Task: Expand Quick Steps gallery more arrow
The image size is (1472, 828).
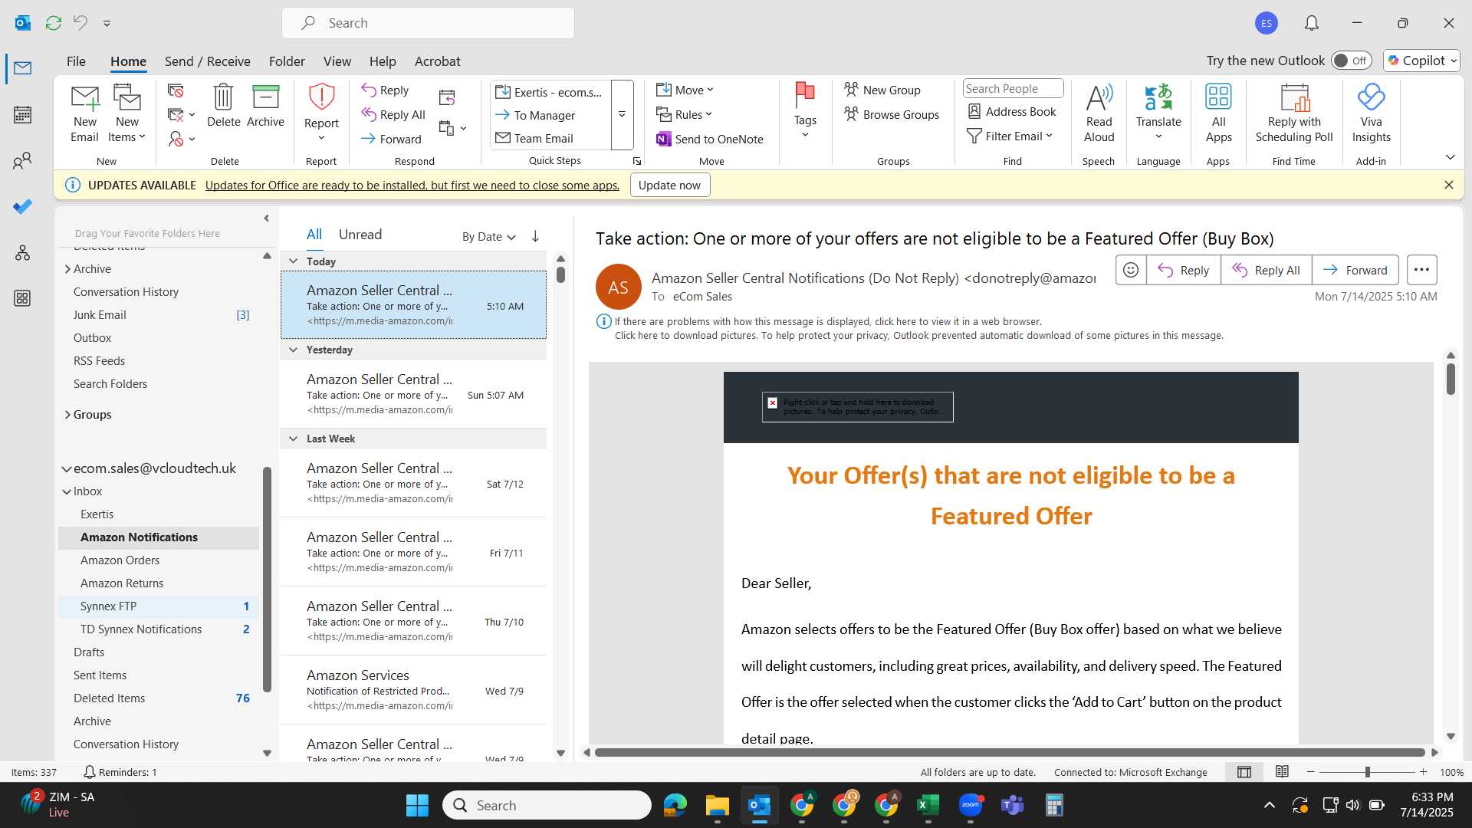Action: [x=622, y=115]
